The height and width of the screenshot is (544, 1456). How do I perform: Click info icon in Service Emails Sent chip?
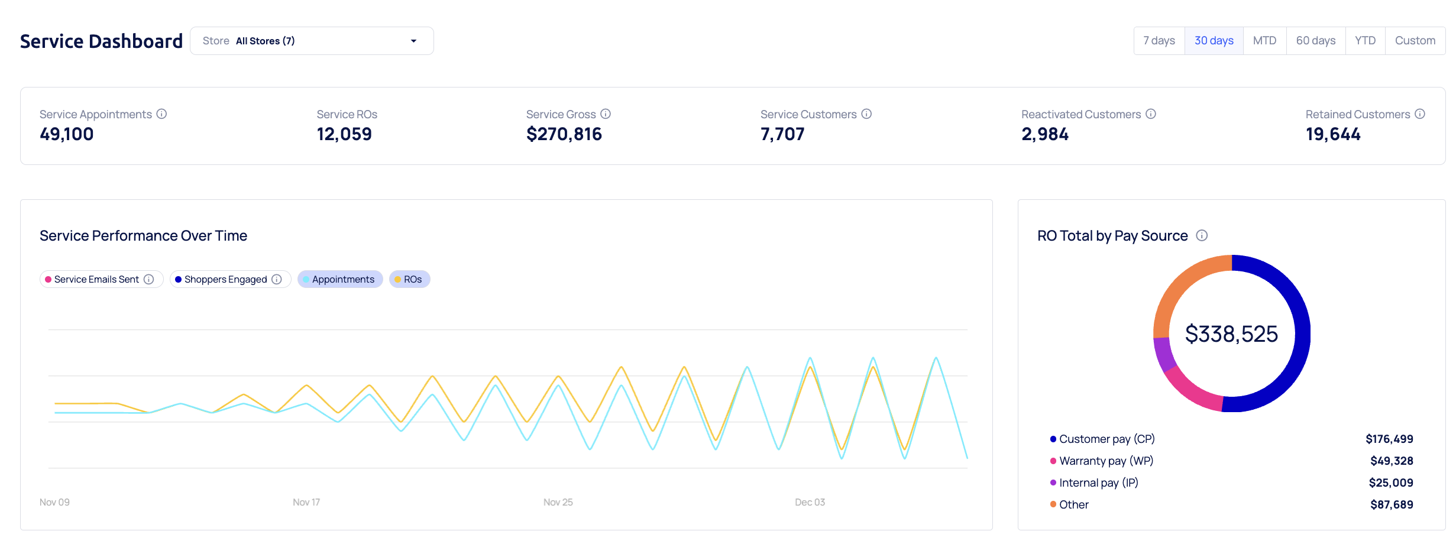tap(149, 279)
